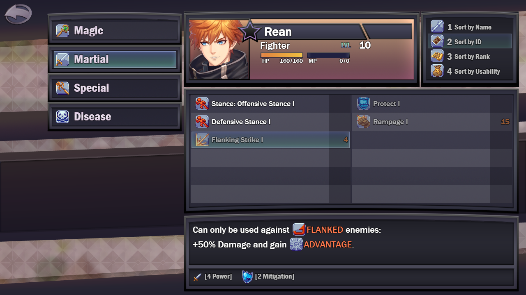Click Rean's character portrait

point(219,49)
